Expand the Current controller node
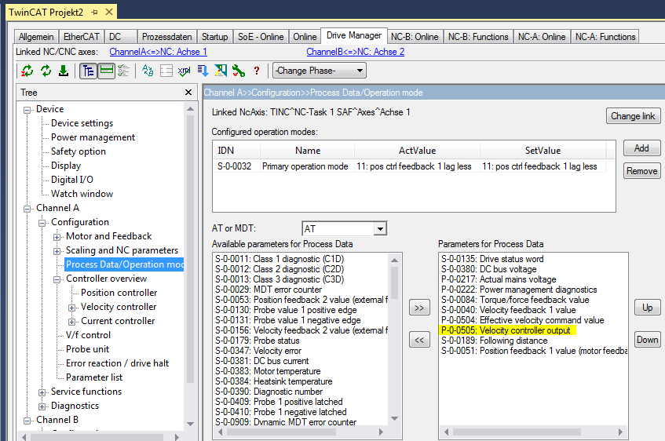665x441 pixels. [x=71, y=322]
